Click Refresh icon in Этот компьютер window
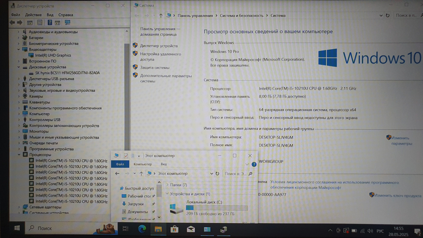 tap(217, 174)
